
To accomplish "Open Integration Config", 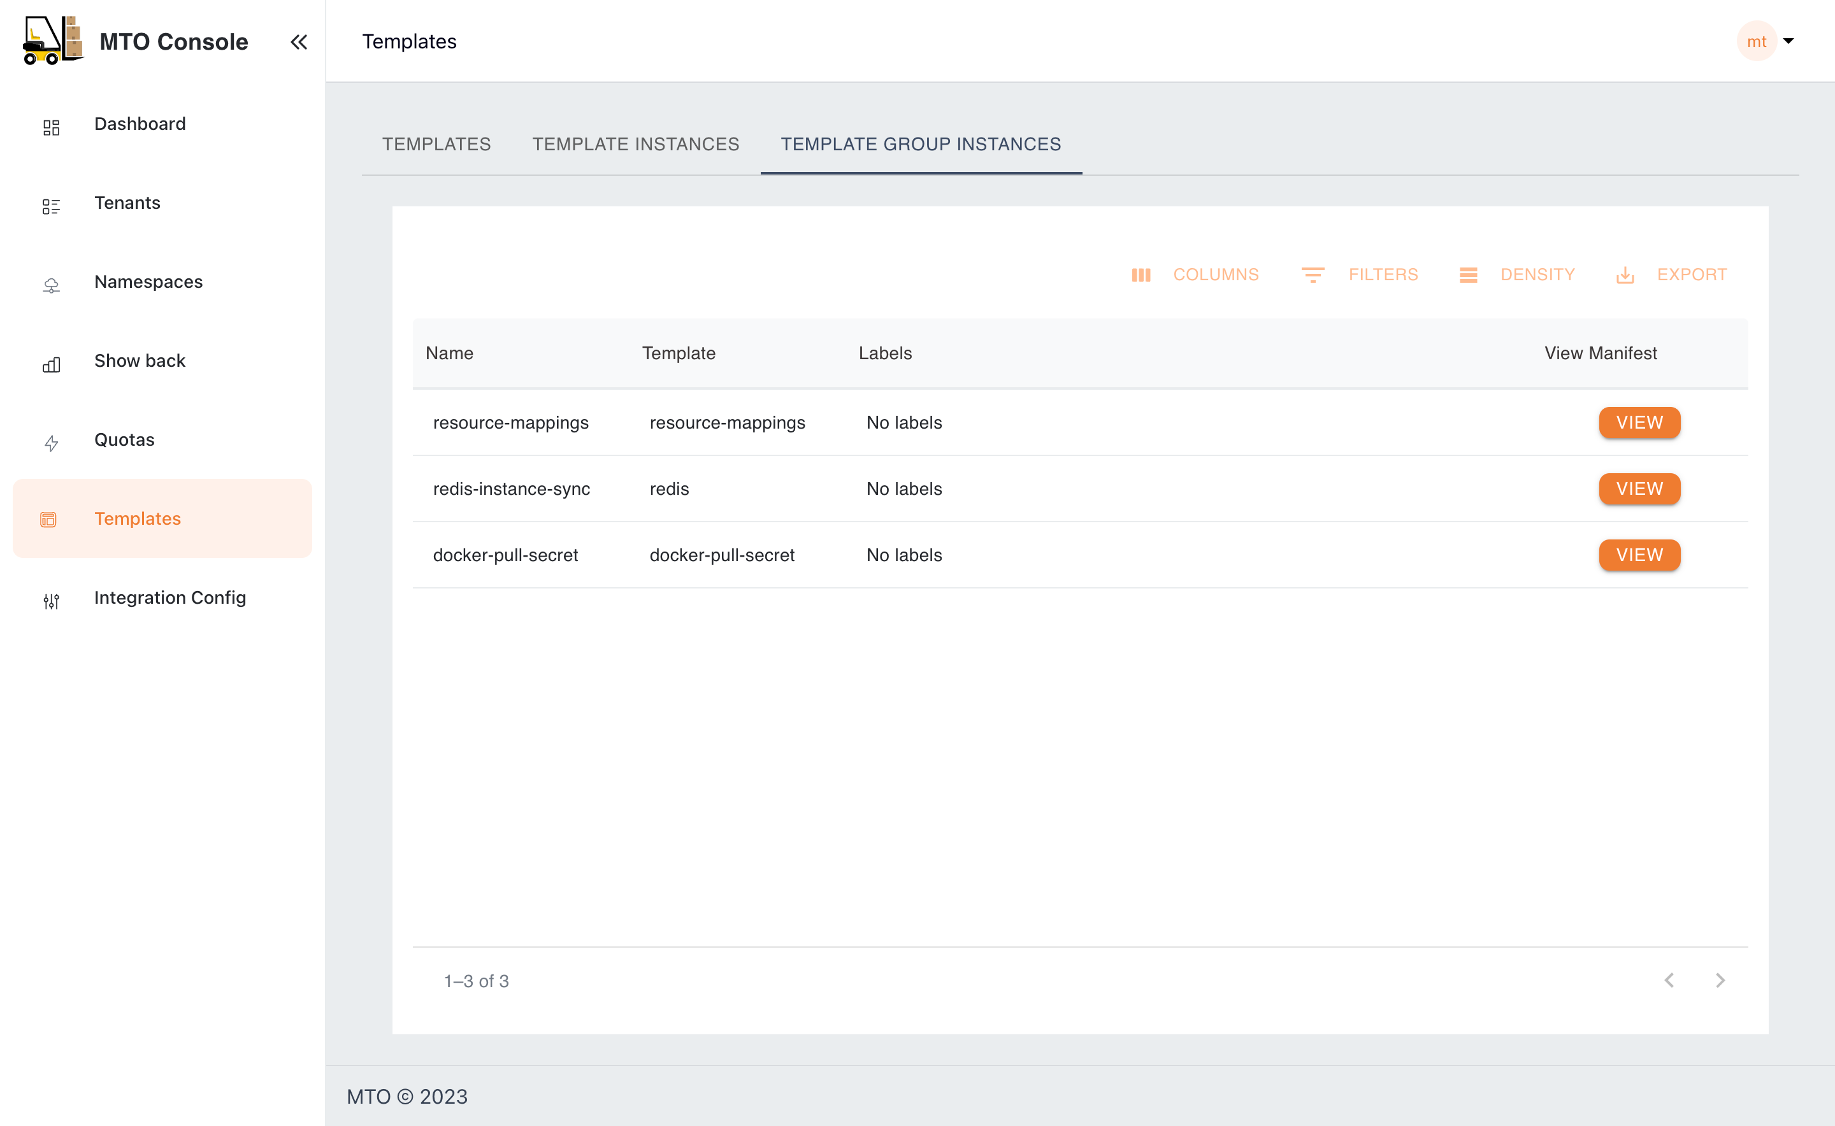I will (162, 597).
